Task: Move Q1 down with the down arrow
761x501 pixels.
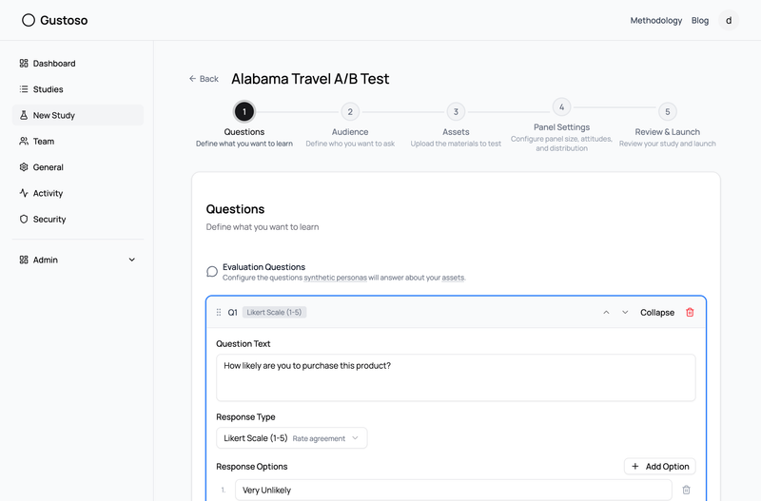Action: tap(625, 312)
